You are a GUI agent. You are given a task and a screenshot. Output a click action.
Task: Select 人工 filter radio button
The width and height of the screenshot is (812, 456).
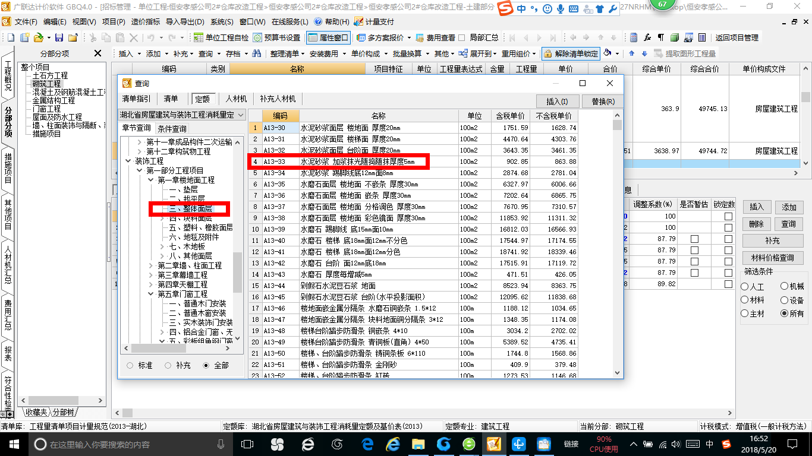tap(745, 287)
